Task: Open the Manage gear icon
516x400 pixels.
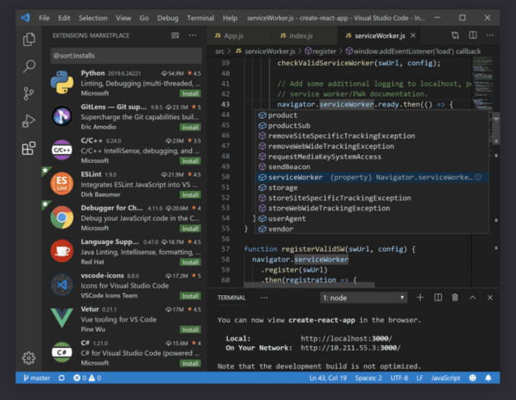Action: point(29,358)
